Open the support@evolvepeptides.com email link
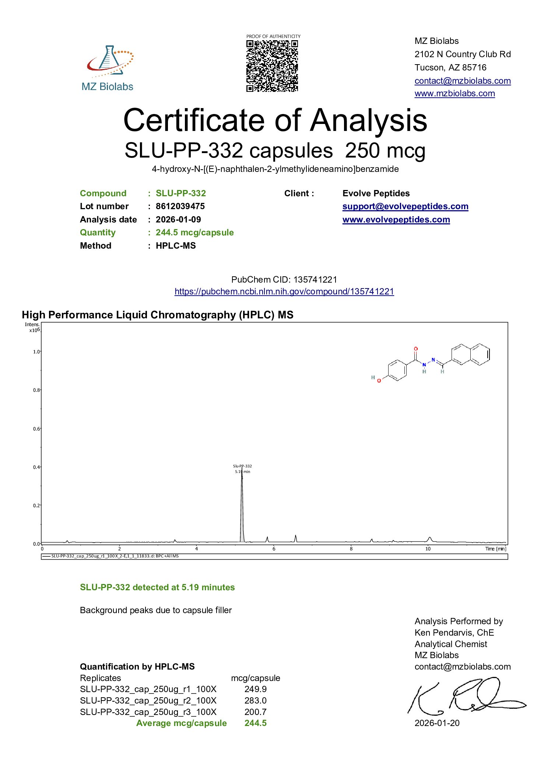 (405, 206)
